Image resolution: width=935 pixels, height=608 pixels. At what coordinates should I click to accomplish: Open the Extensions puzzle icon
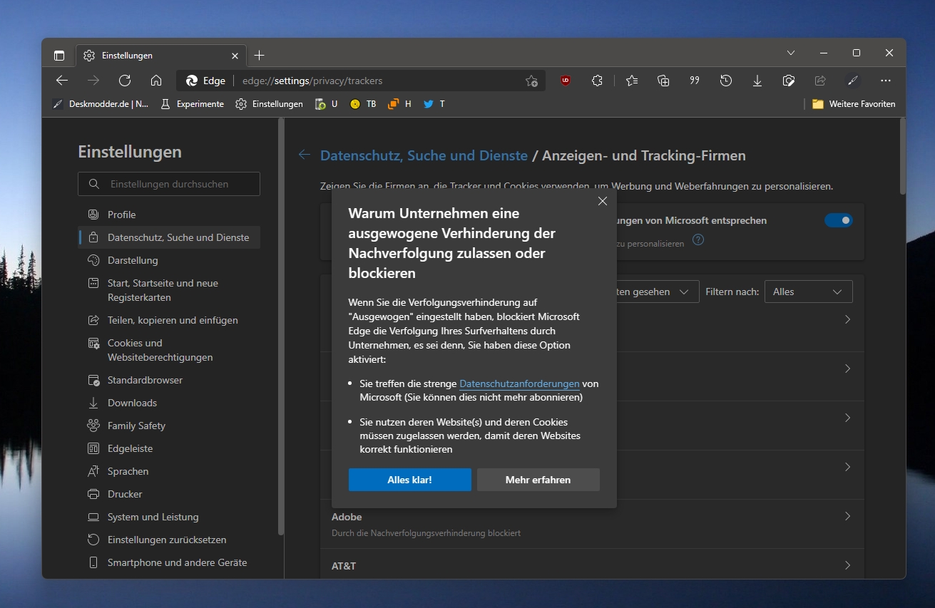[x=597, y=81]
